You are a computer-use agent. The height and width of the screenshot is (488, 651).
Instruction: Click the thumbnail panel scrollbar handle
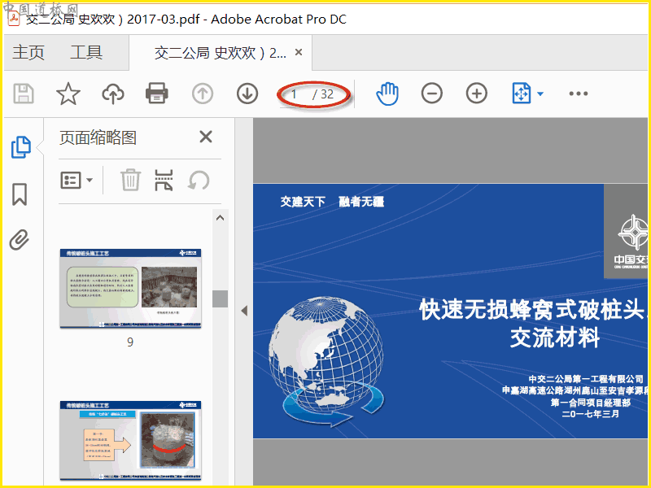(x=220, y=298)
